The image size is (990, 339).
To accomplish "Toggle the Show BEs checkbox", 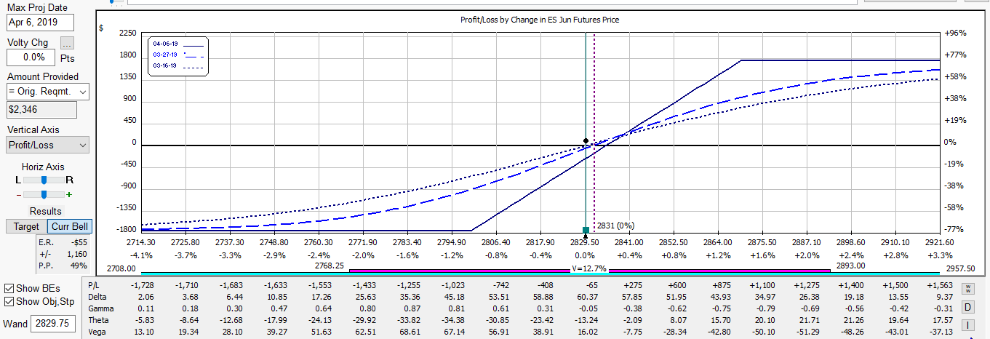I will click(x=9, y=288).
